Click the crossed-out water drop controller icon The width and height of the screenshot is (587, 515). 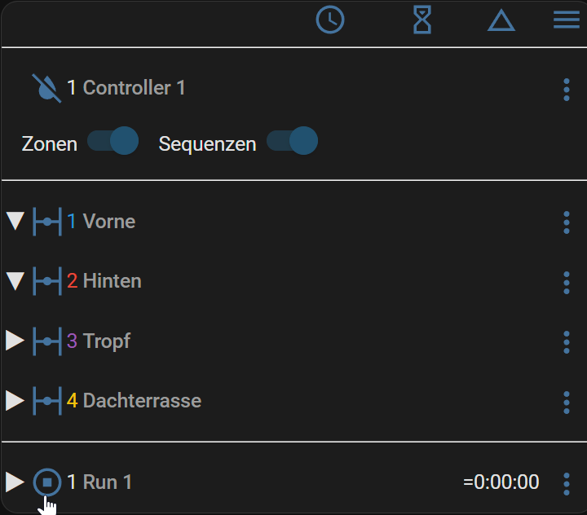46,88
